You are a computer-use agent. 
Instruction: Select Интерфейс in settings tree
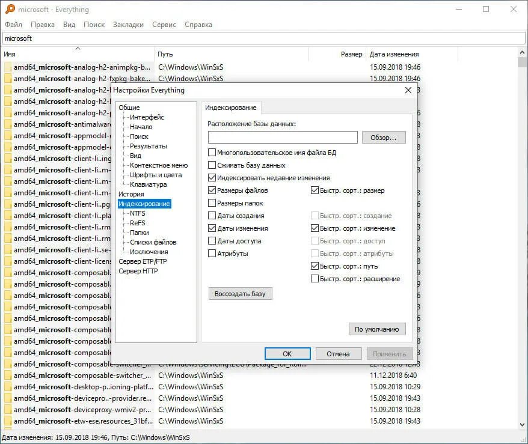point(147,117)
